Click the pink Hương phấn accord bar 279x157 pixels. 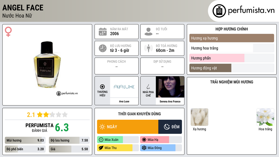tap(232, 58)
